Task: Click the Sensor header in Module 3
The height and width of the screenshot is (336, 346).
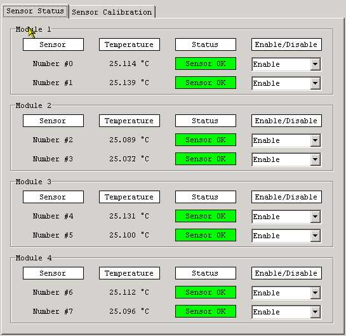Action: point(53,197)
